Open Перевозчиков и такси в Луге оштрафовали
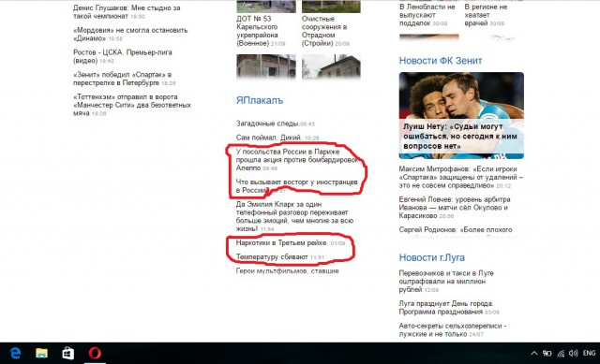This screenshot has width=600, height=364. tap(446, 281)
